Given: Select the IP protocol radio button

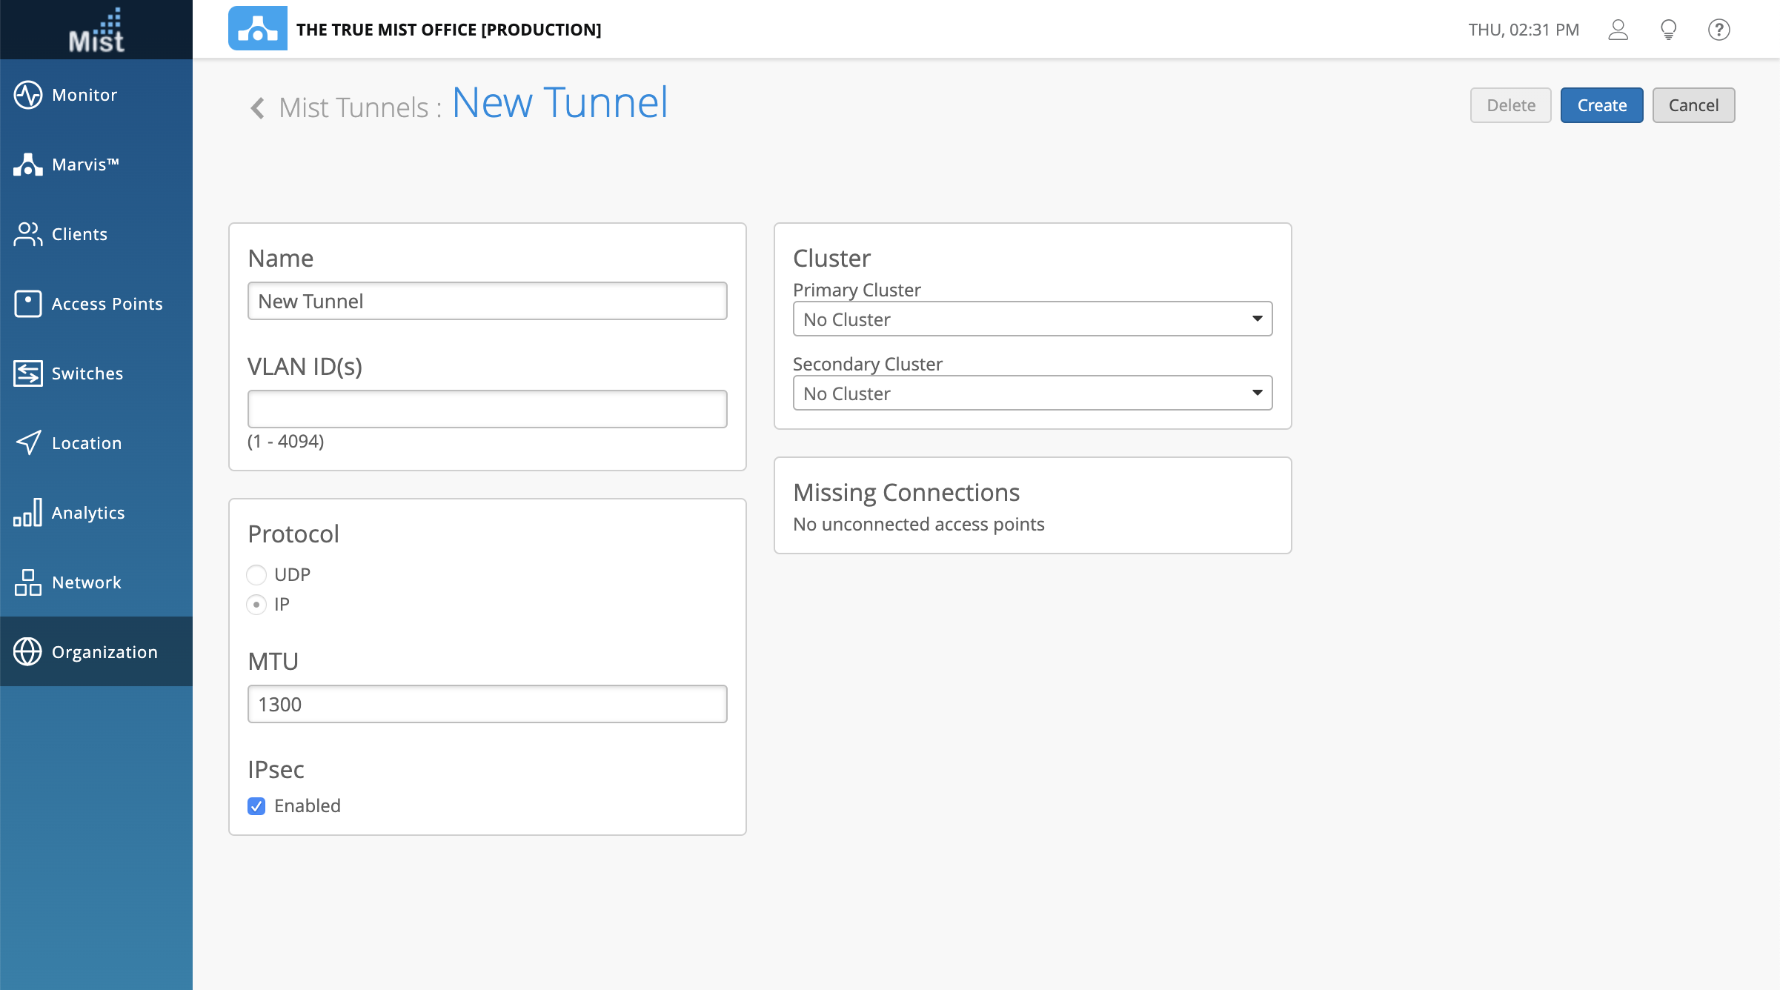Looking at the screenshot, I should tap(256, 605).
